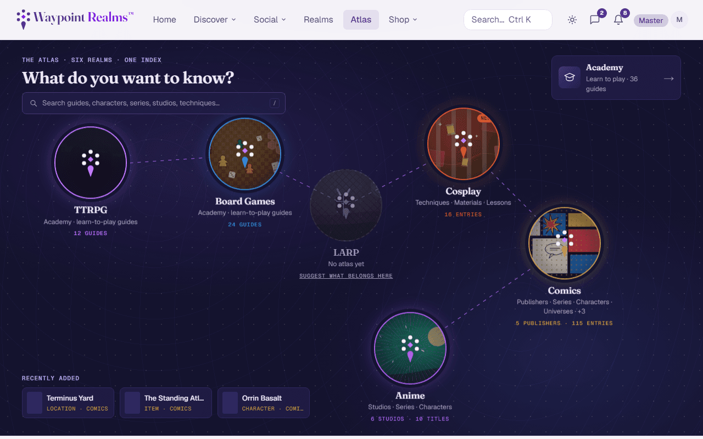Go to the Home nav item
This screenshot has width=703, height=439.
tap(165, 20)
